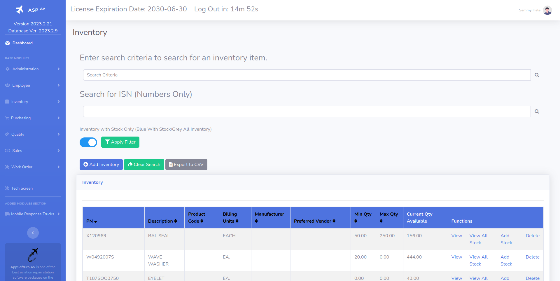Click View All Stock for X120969
This screenshot has width=560, height=281.
[x=478, y=239]
